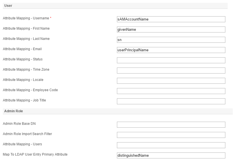Select the Email field with userPrincipalName
The image size is (235, 161).
pyautogui.click(x=171, y=50)
